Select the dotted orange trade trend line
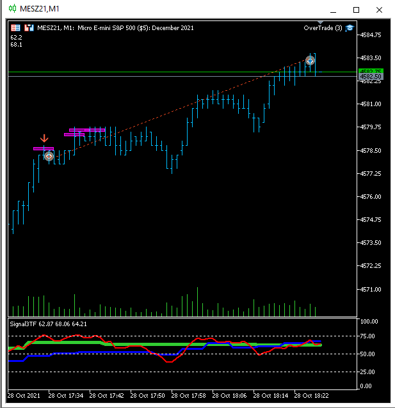The width and height of the screenshot is (395, 408). click(180, 108)
